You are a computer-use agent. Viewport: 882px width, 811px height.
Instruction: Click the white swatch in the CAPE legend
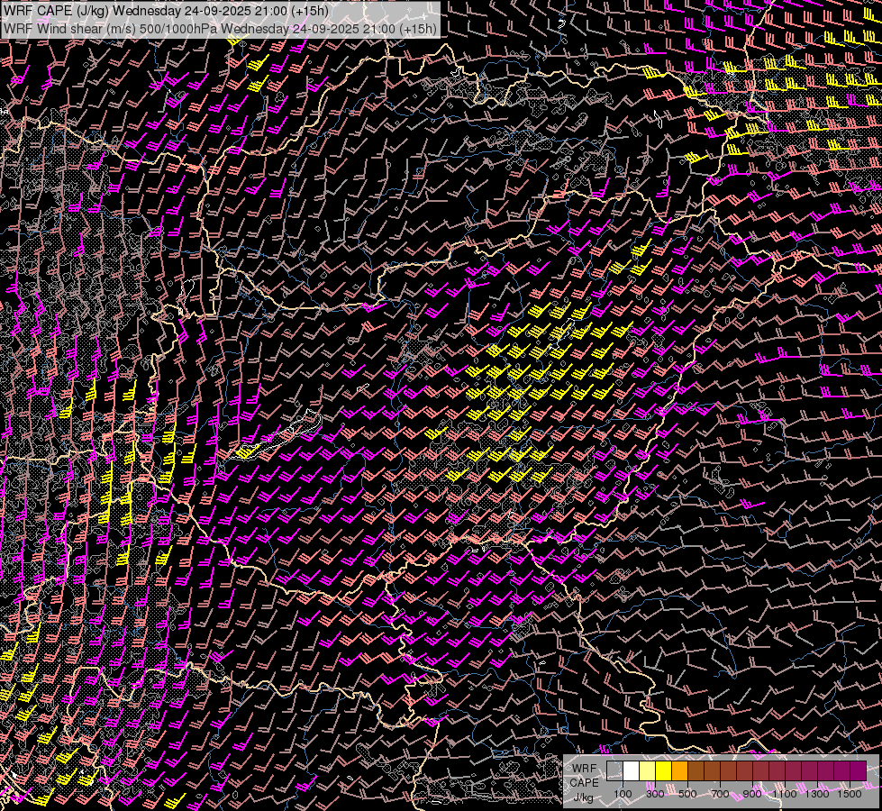click(x=631, y=771)
